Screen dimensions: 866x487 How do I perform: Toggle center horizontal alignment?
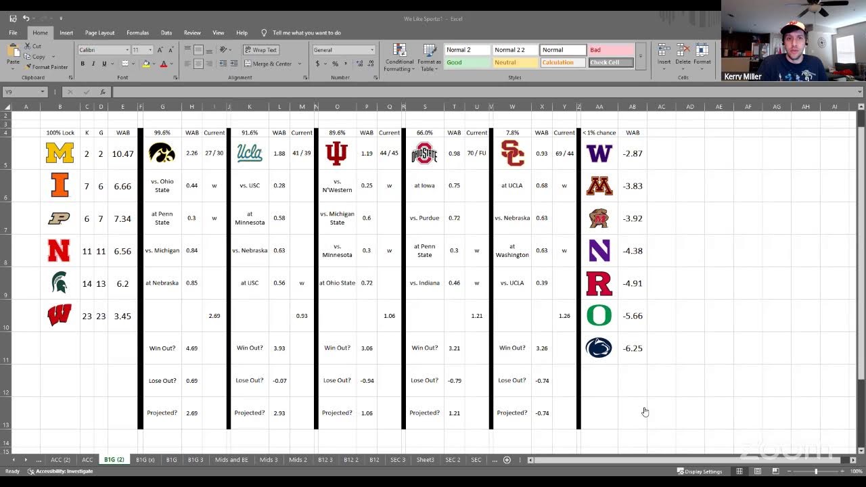point(198,64)
